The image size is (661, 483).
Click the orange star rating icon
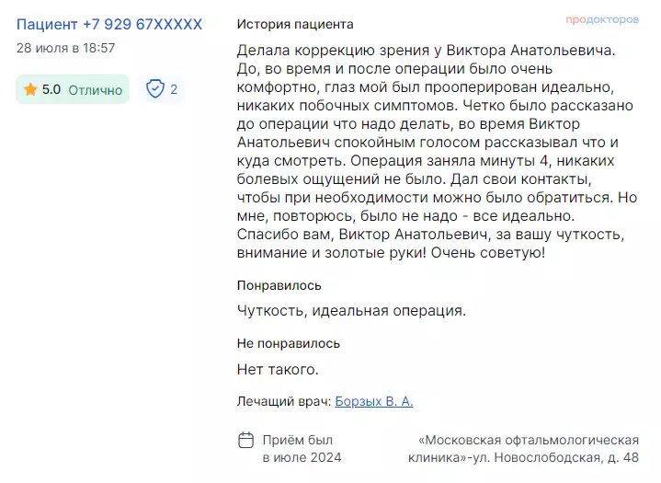[x=30, y=89]
